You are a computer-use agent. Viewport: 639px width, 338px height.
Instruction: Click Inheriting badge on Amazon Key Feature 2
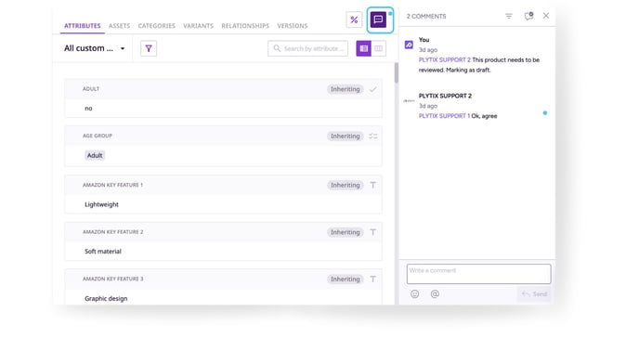point(346,232)
